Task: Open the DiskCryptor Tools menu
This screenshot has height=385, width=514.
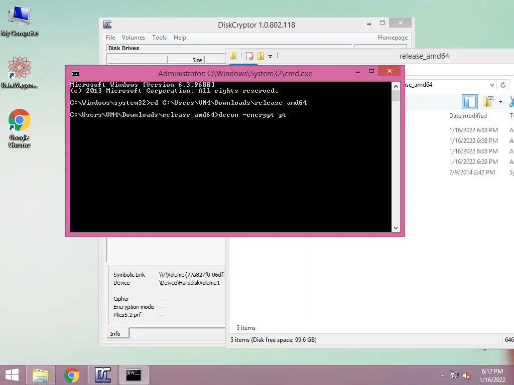Action: point(159,38)
